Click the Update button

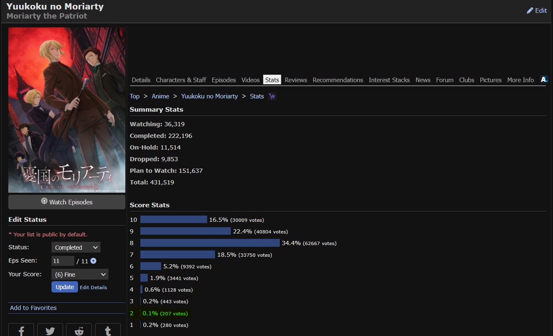pos(65,287)
